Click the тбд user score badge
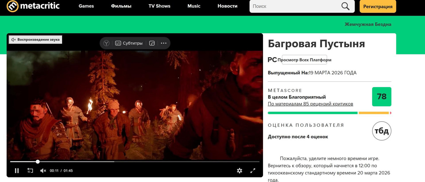 coord(382,131)
